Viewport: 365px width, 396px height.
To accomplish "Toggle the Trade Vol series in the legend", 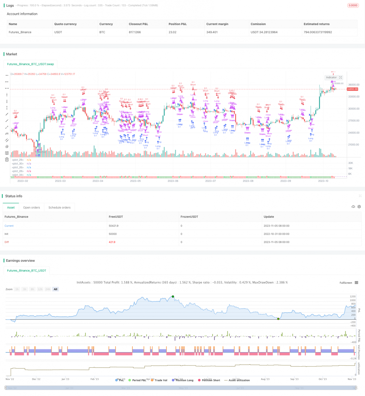I will [x=159, y=380].
